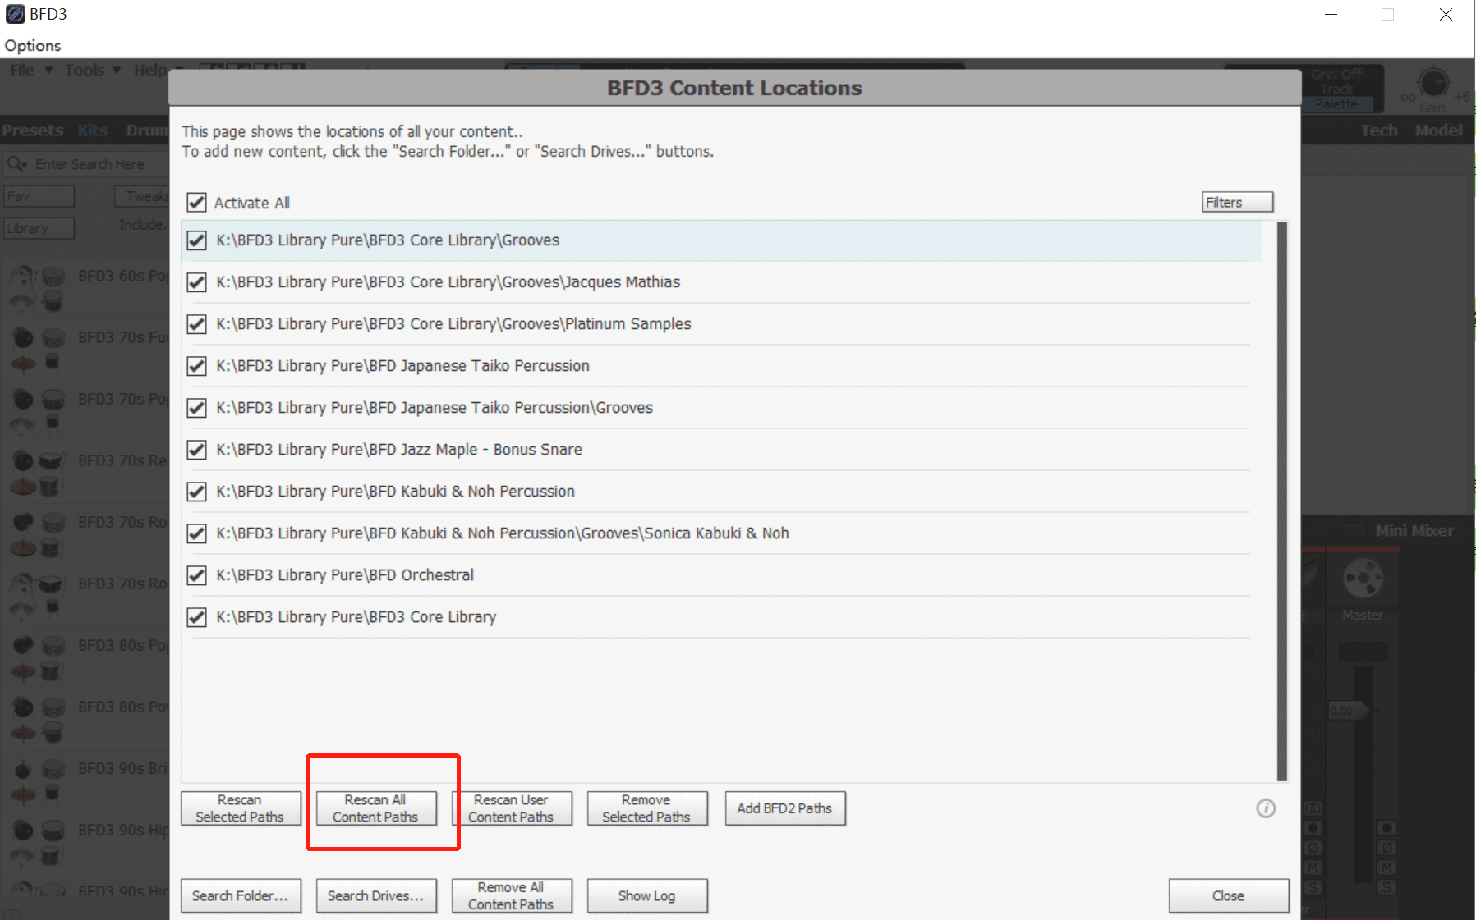Click the Master channel mute M button
The width and height of the screenshot is (1476, 920).
[1386, 867]
